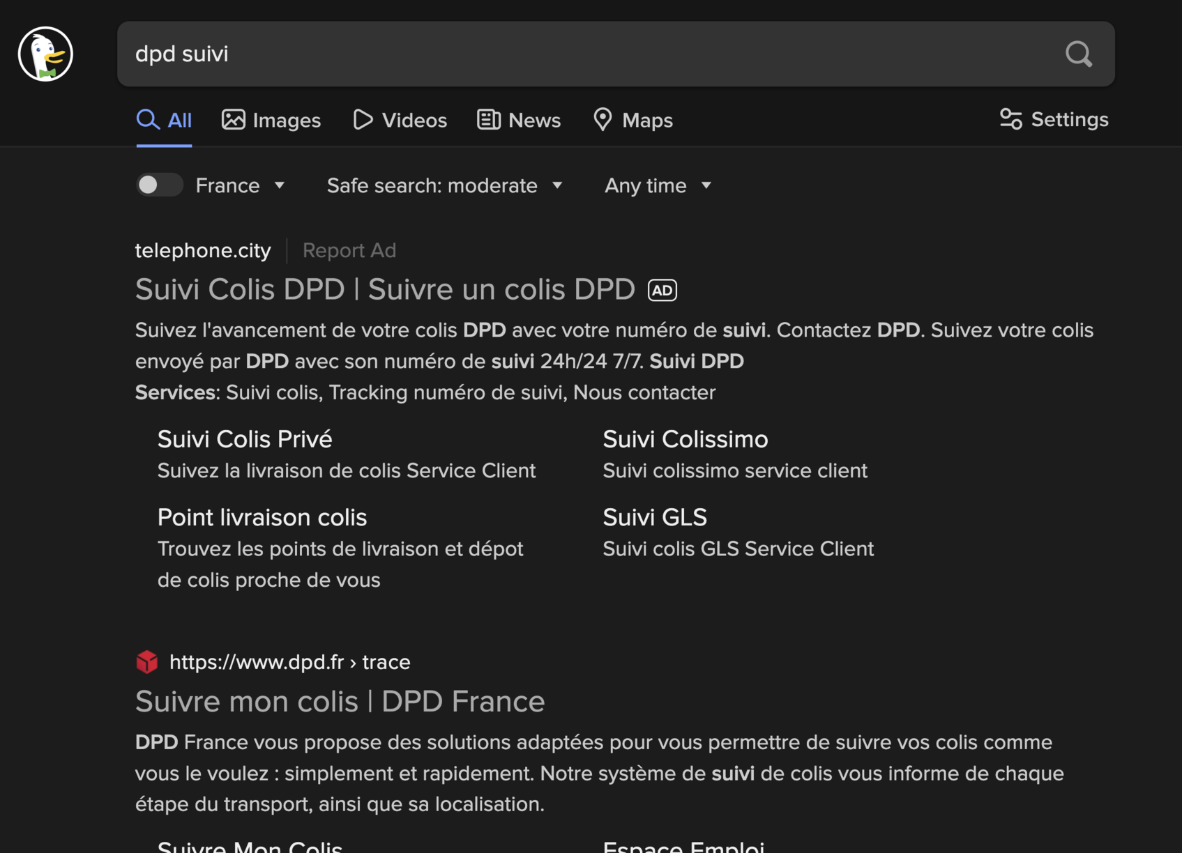
Task: Click the Images tab picture icon
Action: pyautogui.click(x=233, y=120)
